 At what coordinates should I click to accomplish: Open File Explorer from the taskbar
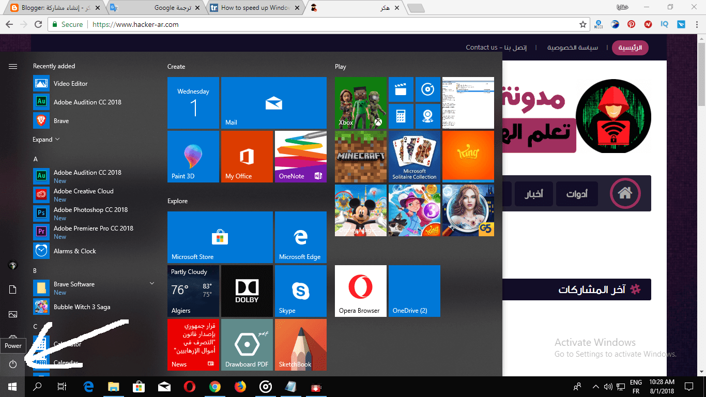click(x=114, y=386)
